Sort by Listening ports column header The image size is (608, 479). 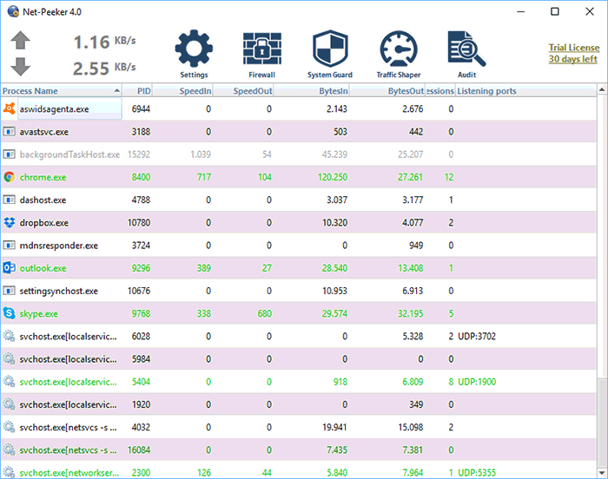coord(525,91)
